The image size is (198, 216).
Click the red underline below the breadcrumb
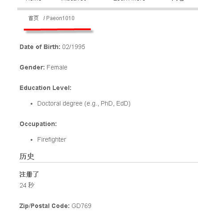pos(57,29)
